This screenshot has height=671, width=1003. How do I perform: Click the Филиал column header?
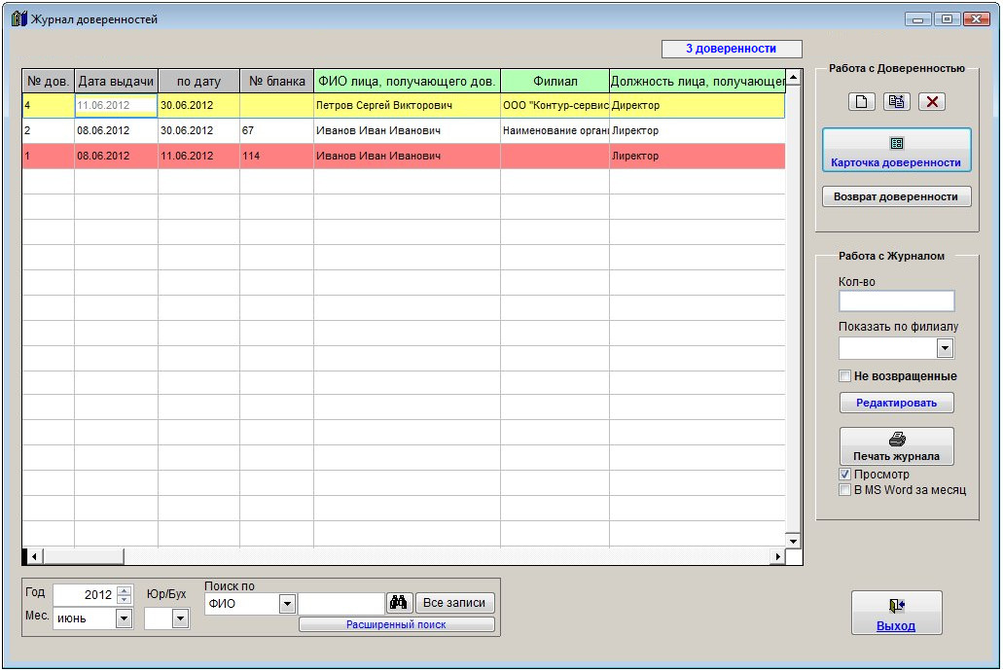(555, 82)
